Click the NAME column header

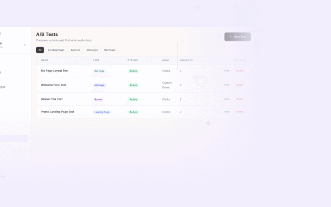(44, 60)
